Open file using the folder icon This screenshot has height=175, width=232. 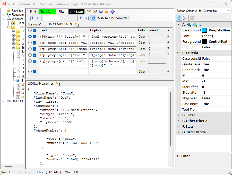95,12
